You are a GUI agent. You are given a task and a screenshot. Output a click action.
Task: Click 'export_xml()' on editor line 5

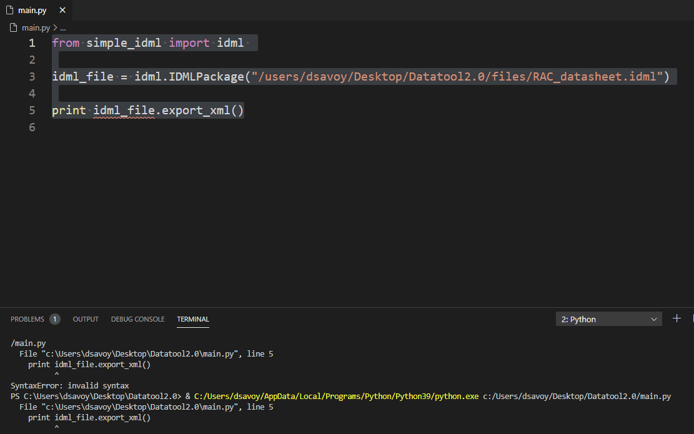pyautogui.click(x=203, y=110)
